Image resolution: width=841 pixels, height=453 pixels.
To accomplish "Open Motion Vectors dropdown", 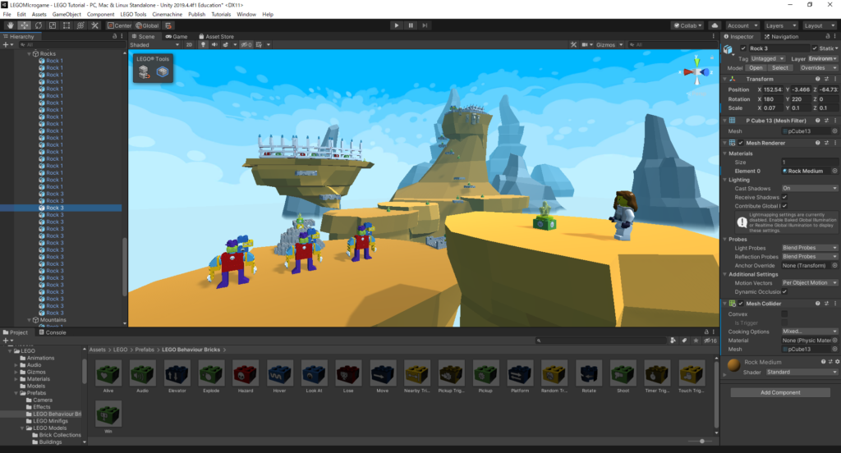I will coord(809,282).
